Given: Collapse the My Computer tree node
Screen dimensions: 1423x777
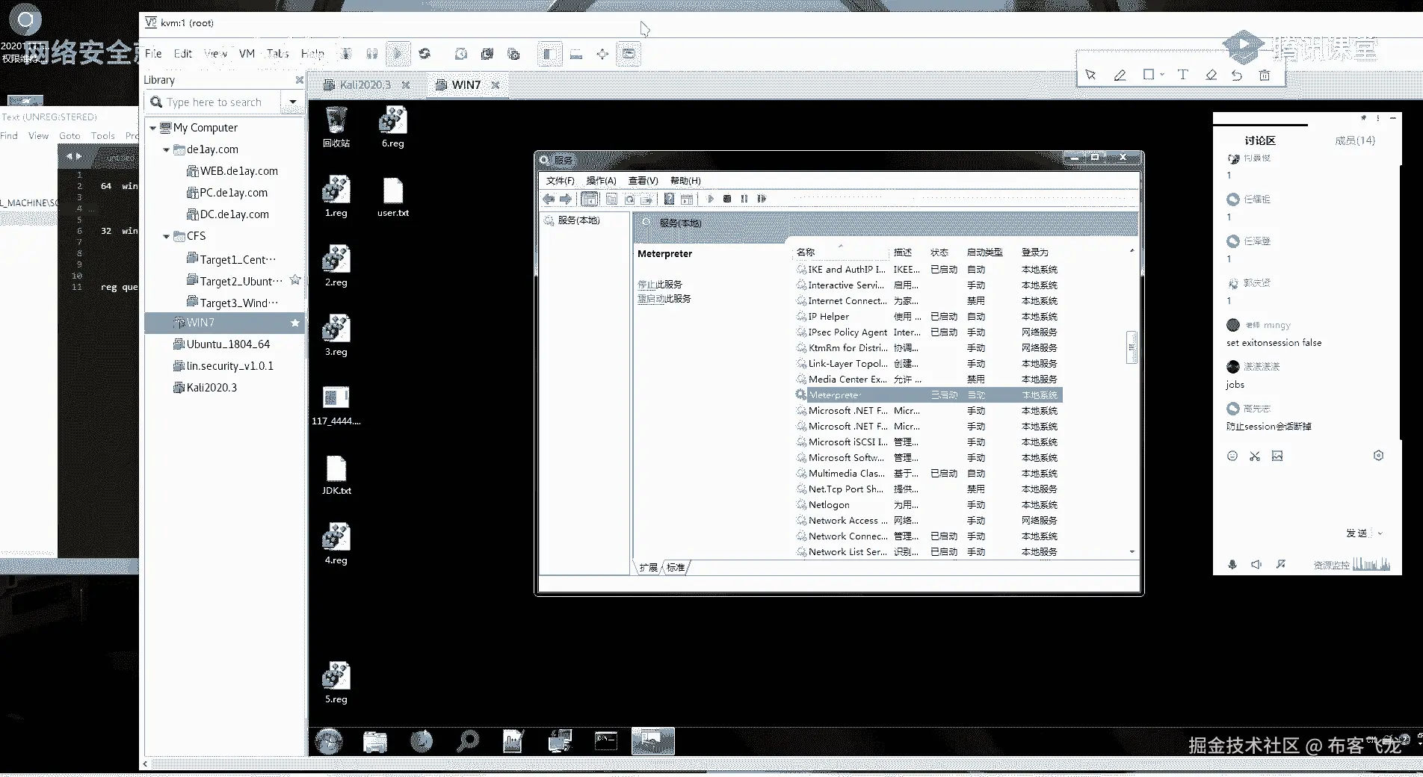Looking at the screenshot, I should click(152, 129).
